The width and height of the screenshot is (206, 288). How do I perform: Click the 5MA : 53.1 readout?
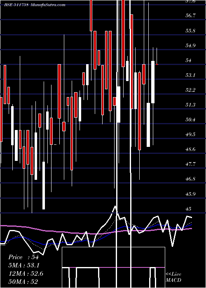[x=24, y=265]
